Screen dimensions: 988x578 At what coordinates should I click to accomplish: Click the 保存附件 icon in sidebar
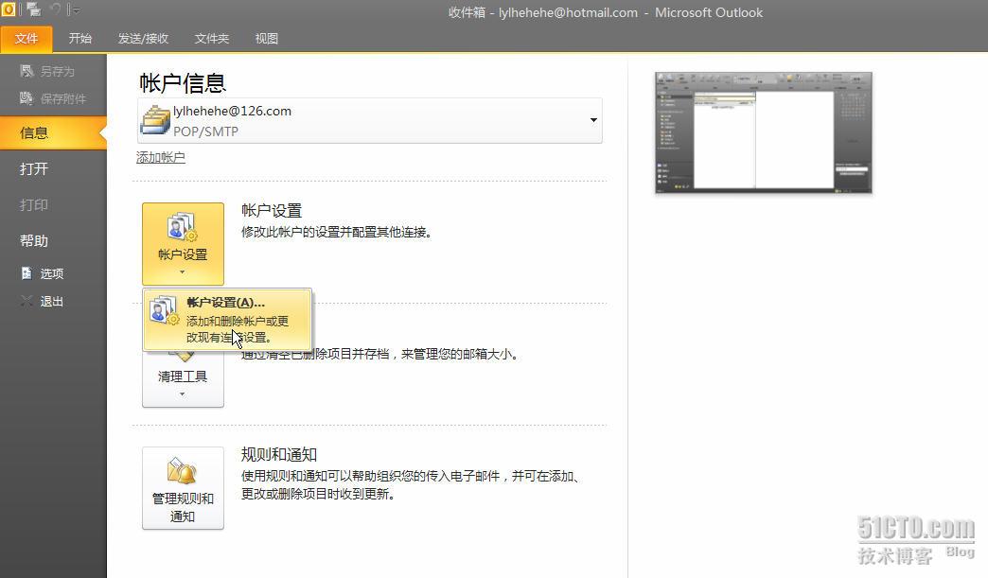(x=26, y=98)
